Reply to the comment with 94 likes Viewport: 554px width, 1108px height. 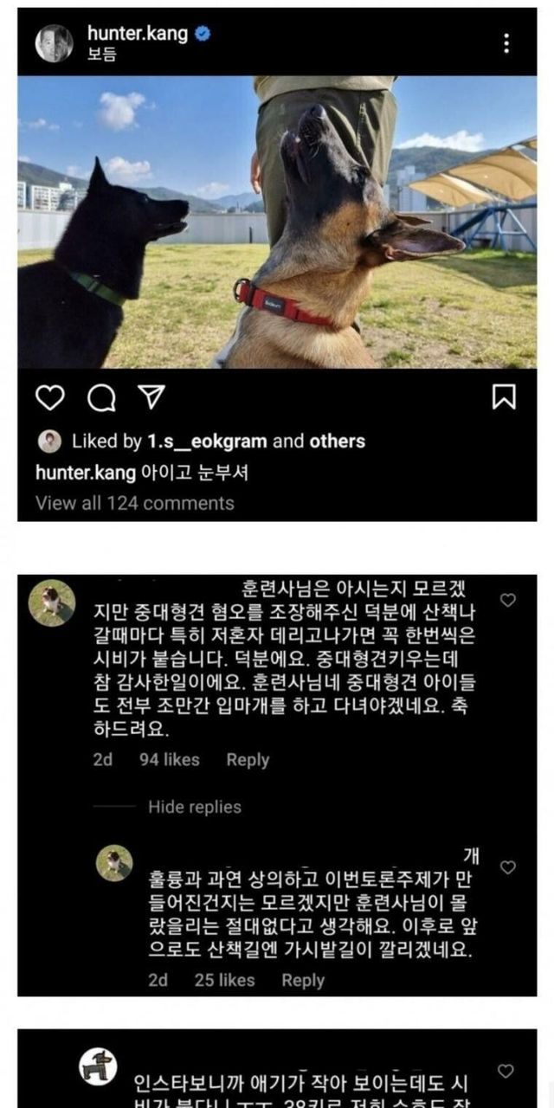[x=248, y=760]
